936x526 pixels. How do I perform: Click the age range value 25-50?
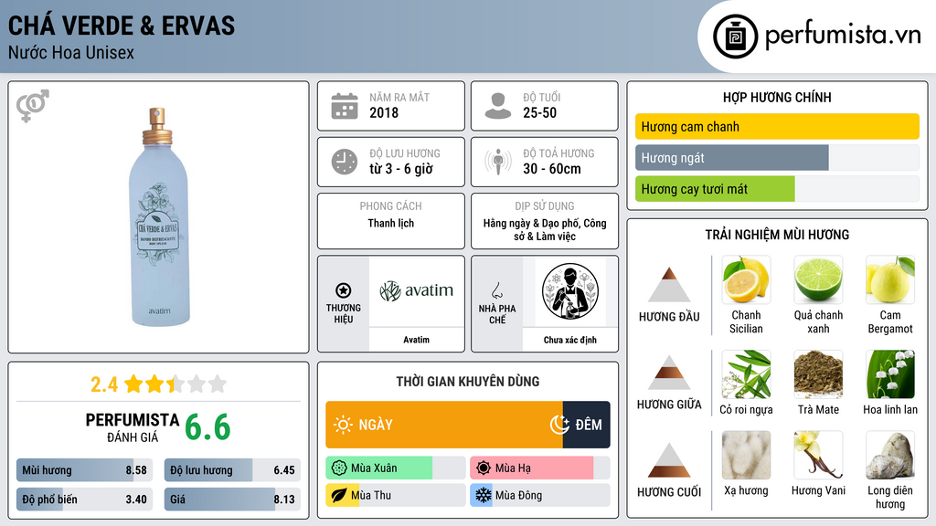point(539,112)
